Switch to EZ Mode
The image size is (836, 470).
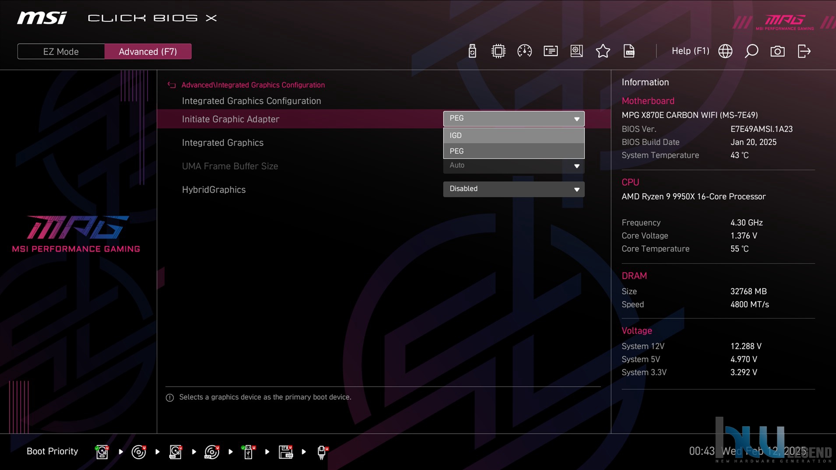[61, 52]
